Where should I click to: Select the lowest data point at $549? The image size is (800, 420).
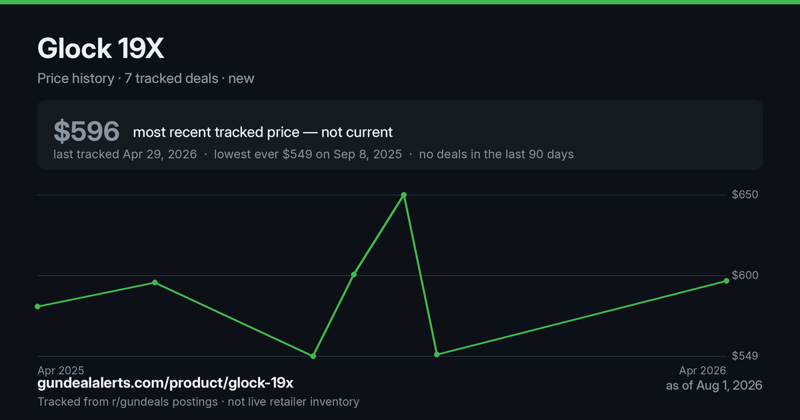[313, 356]
